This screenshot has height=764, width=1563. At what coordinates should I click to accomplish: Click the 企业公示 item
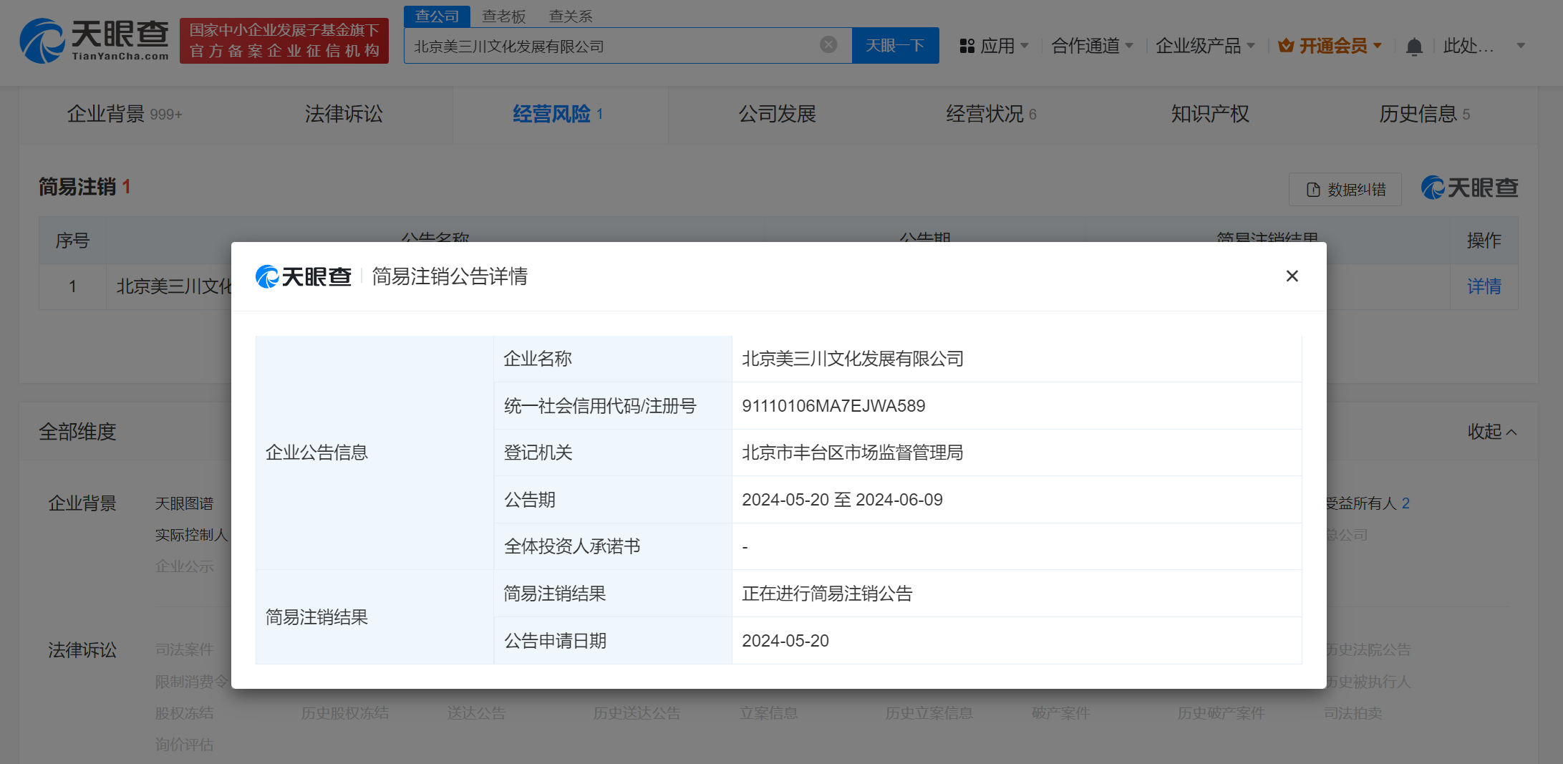coord(184,566)
